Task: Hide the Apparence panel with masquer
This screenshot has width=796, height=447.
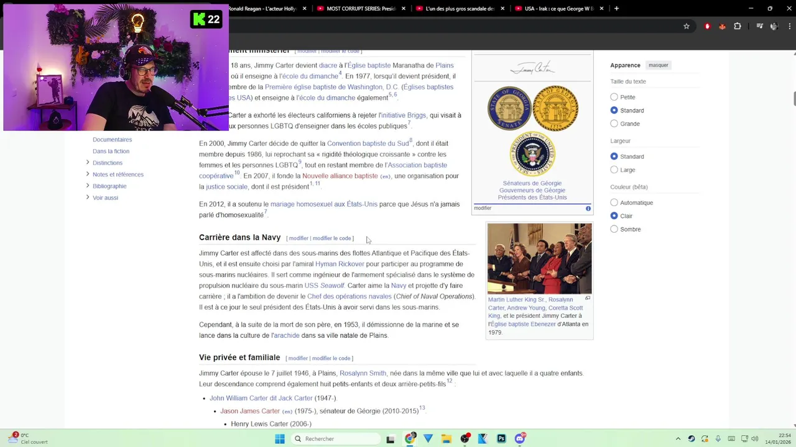Action: click(x=659, y=65)
